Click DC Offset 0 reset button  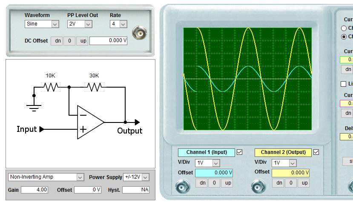point(69,41)
